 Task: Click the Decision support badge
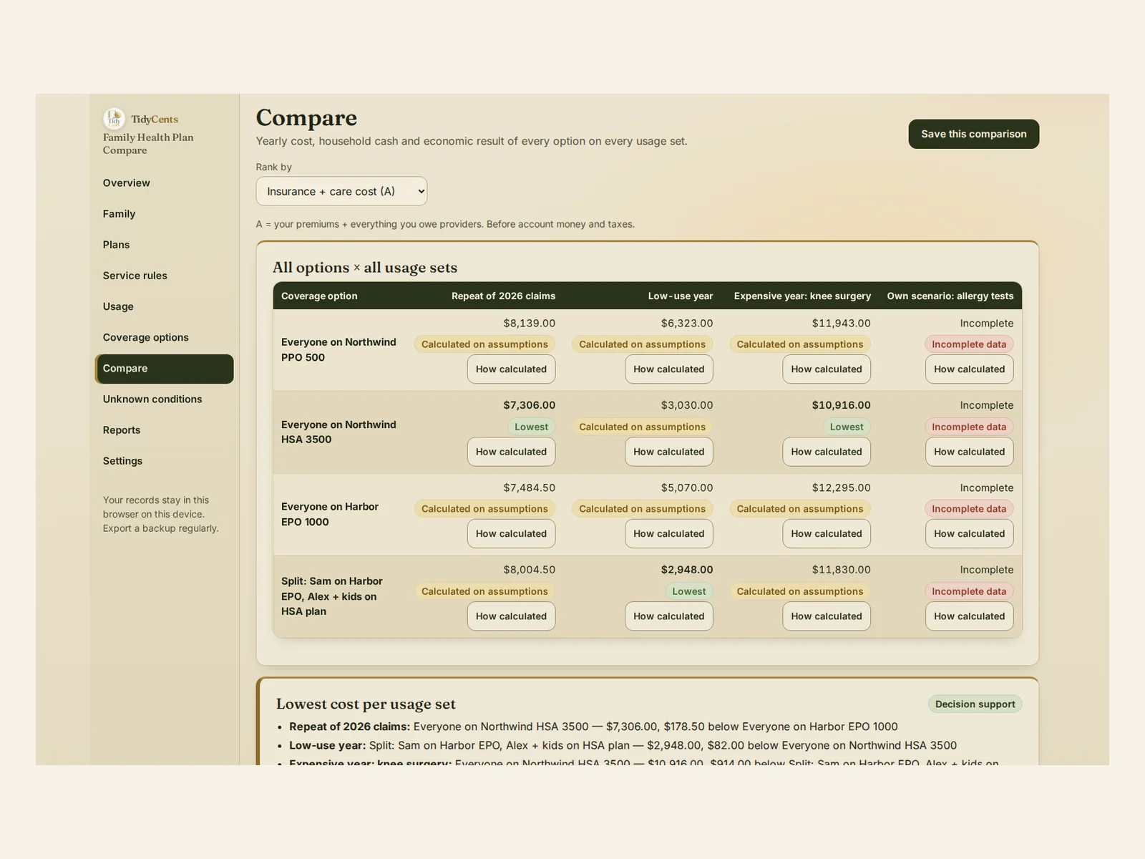click(975, 704)
